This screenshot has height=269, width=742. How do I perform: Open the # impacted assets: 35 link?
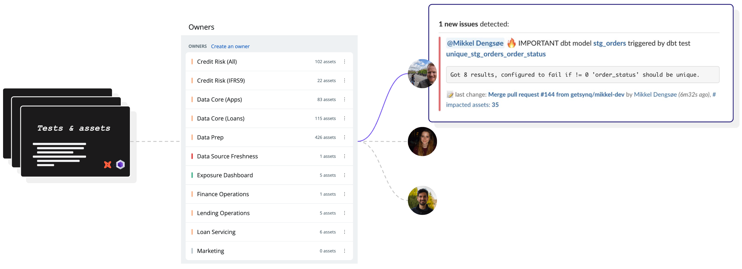point(472,105)
